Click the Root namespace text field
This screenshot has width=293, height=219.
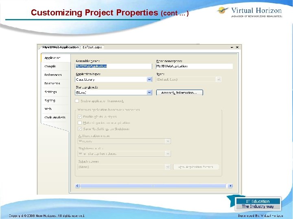pos(195,66)
